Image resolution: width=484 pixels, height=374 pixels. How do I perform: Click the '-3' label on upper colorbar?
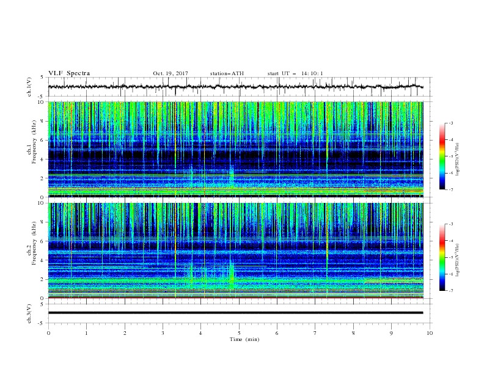click(x=450, y=123)
